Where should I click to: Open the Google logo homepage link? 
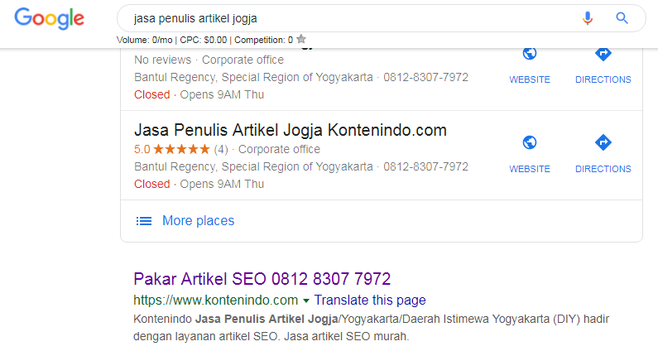[50, 18]
